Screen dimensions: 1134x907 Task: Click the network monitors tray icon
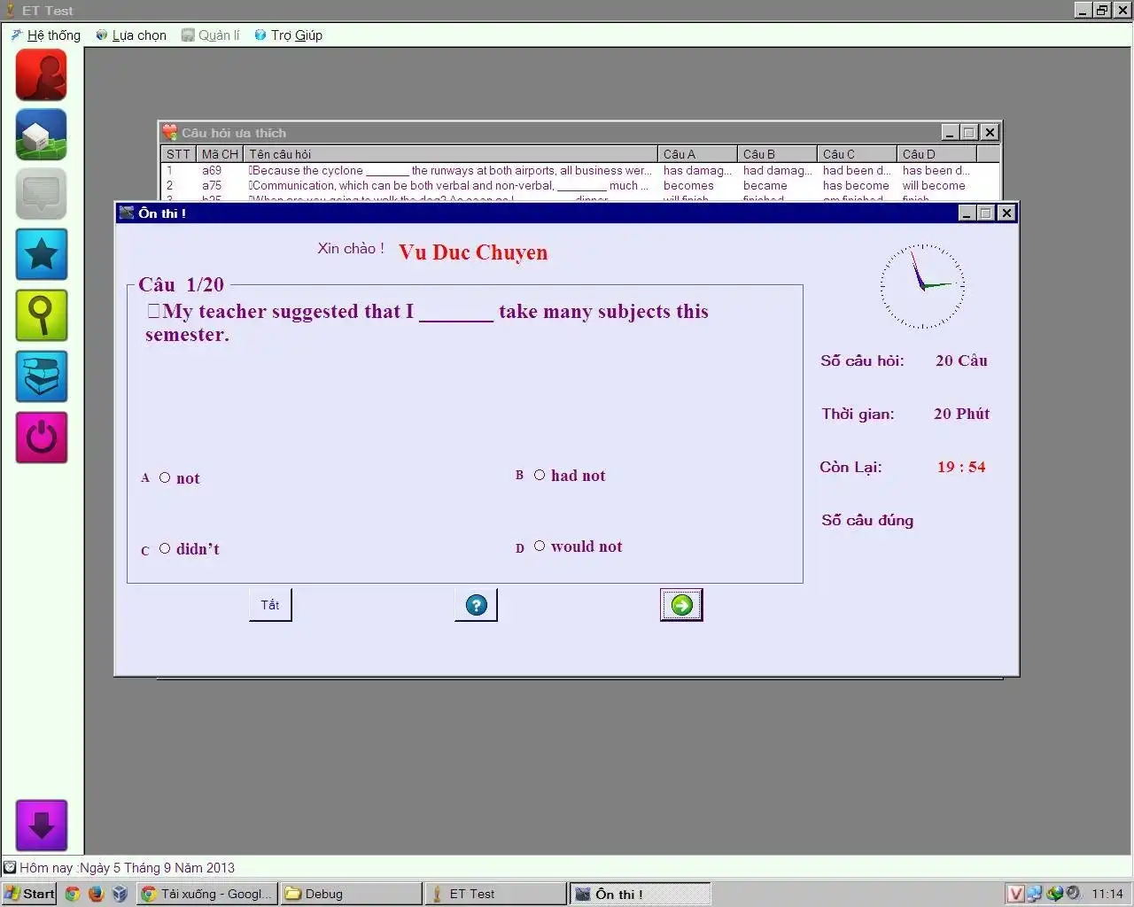tap(1034, 894)
